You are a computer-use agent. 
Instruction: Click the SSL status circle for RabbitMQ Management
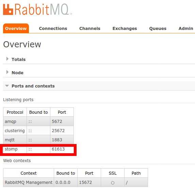113,183
